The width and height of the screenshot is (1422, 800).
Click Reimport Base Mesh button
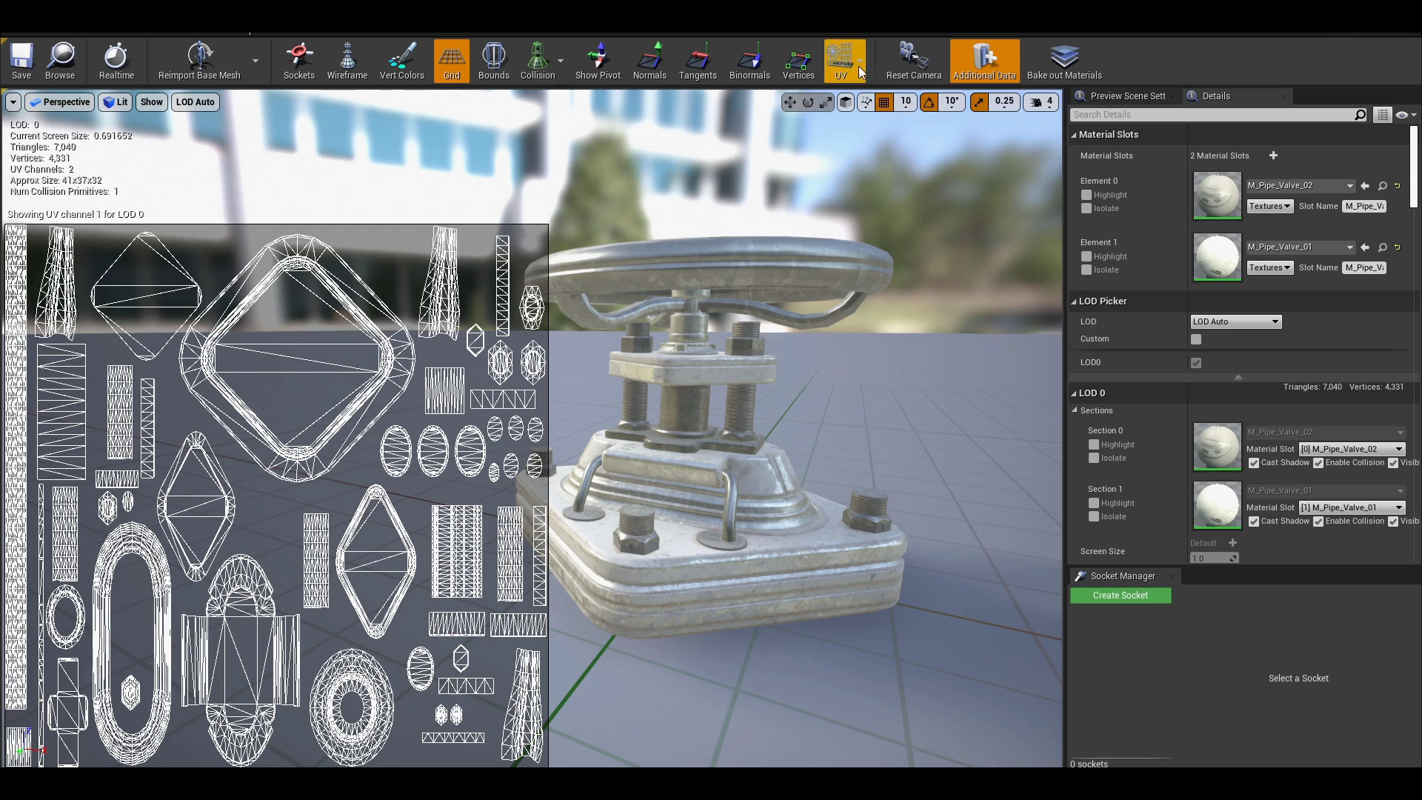[199, 61]
